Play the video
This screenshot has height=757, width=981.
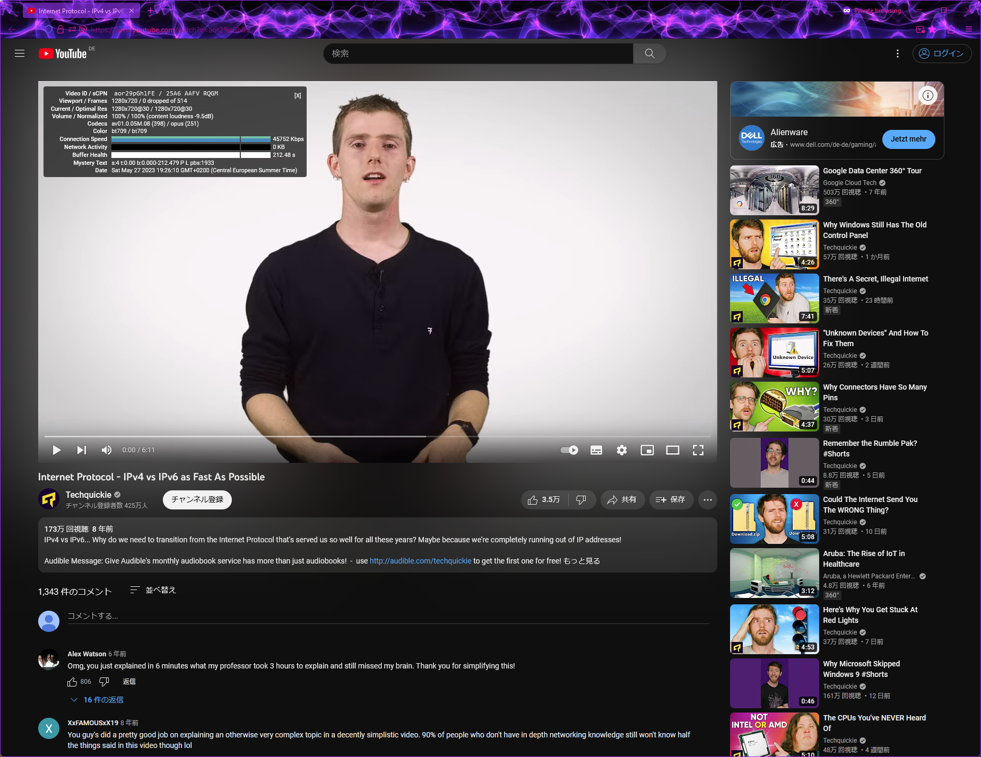pos(56,450)
